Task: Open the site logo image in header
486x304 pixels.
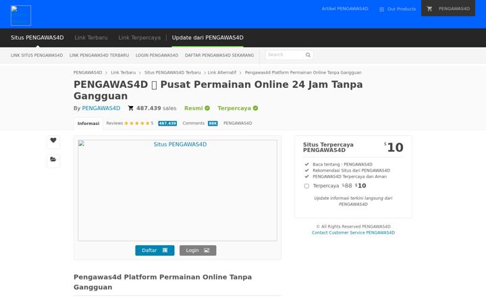Action: pyautogui.click(x=21, y=16)
